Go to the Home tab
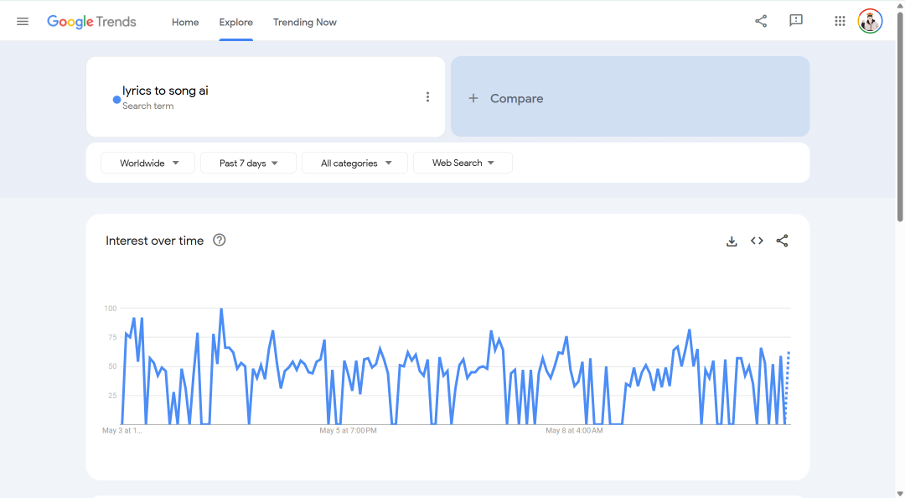 [185, 22]
